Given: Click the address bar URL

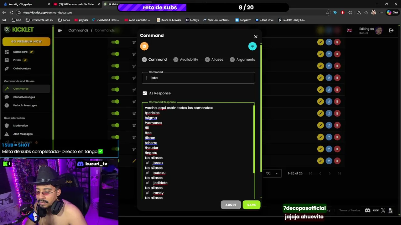Looking at the screenshot, I should (47, 12).
